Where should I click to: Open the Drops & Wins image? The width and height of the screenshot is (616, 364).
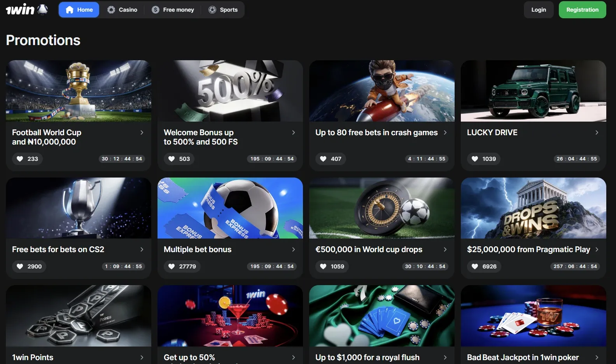point(534,208)
